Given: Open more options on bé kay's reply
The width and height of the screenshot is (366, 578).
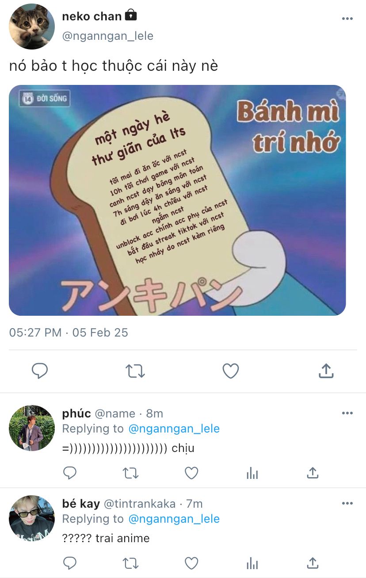Looking at the screenshot, I should coord(347,503).
